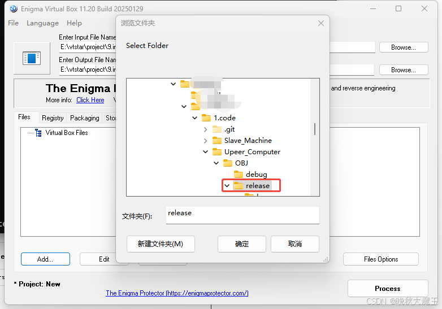
Task: Switch to the Files tab
Action: 24,117
